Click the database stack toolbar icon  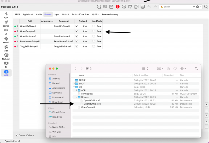pos(143,7)
